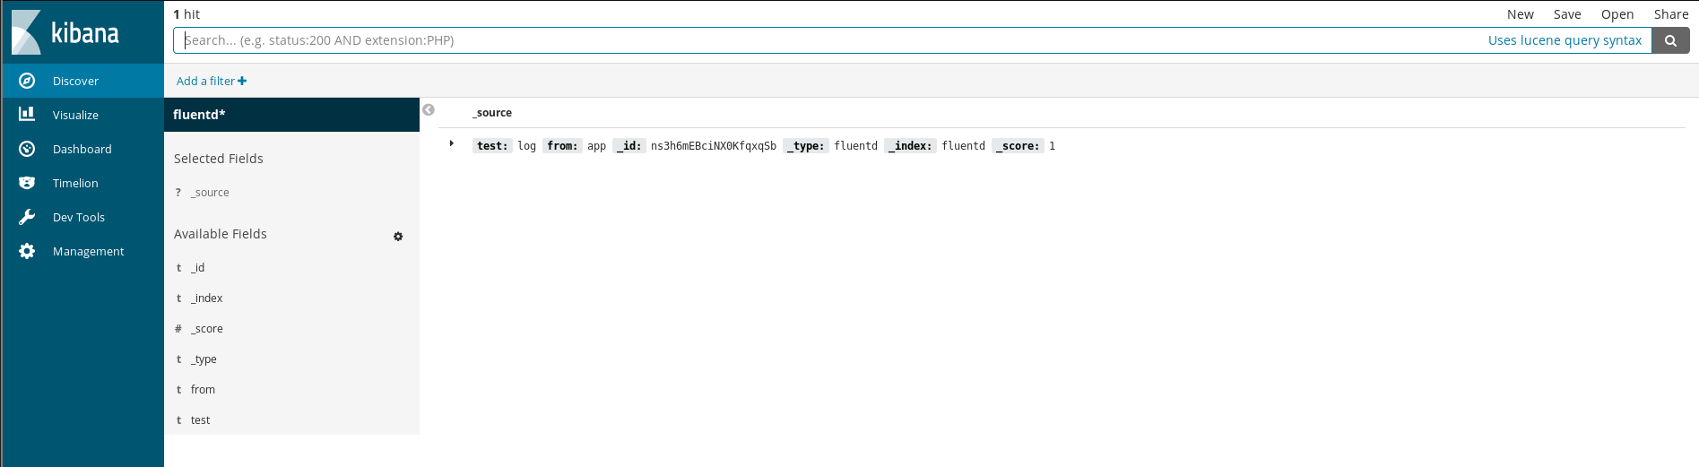
Task: Click Share in top menu
Action: pos(1671,14)
